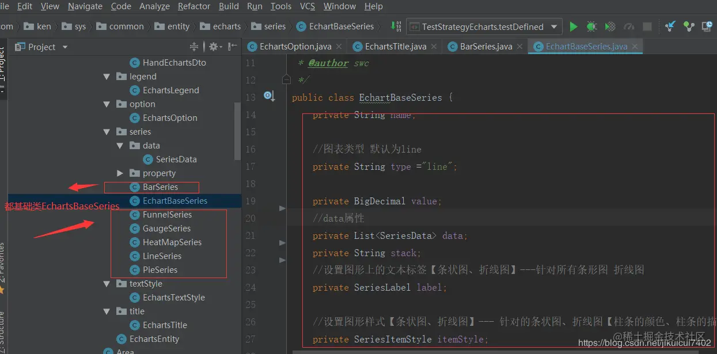Viewport: 717px width, 354px height.
Task: Close the EchartsOption.java tab
Action: pyautogui.click(x=338, y=47)
